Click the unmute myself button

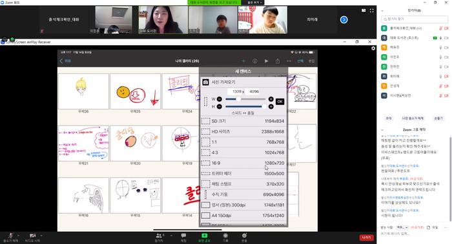click(x=413, y=118)
